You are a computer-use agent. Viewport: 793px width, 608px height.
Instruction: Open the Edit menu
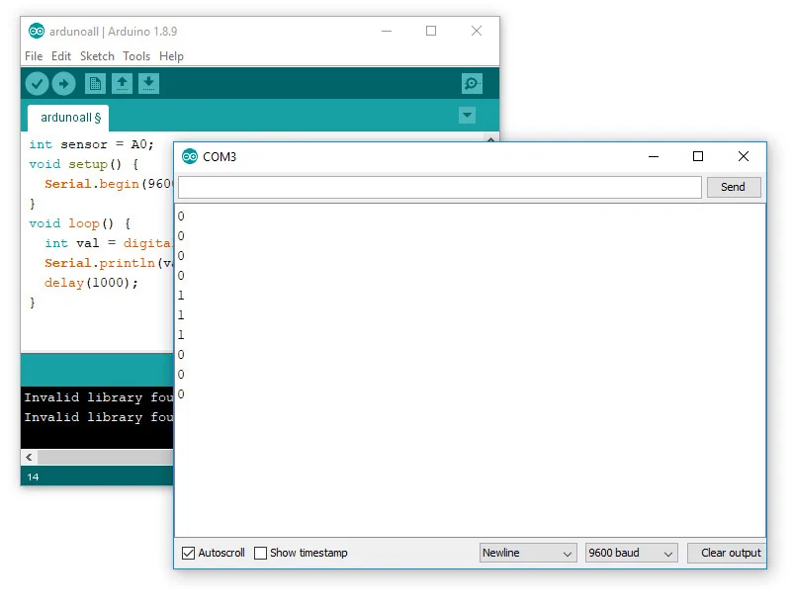(x=61, y=56)
